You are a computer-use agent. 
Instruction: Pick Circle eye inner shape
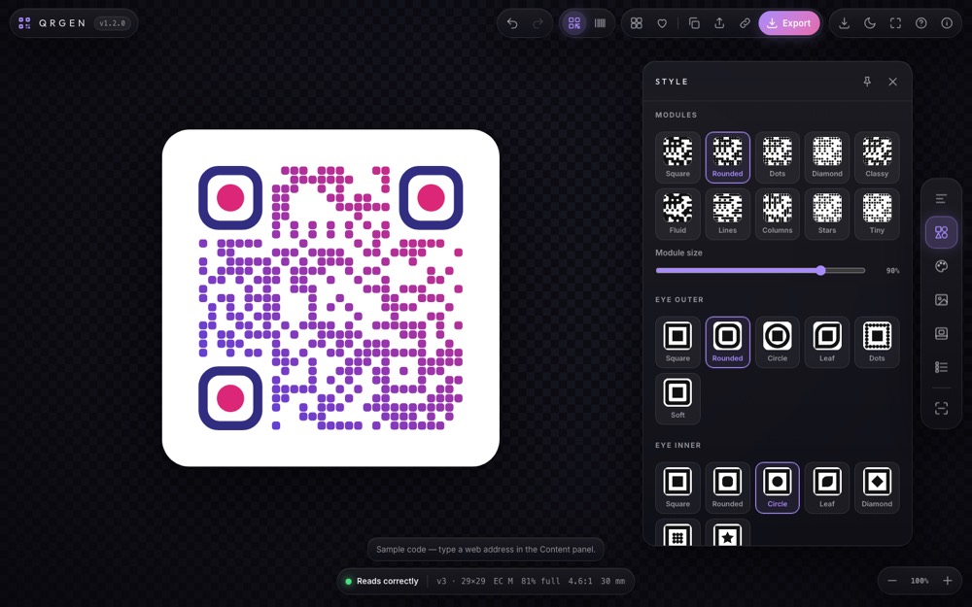tap(778, 488)
